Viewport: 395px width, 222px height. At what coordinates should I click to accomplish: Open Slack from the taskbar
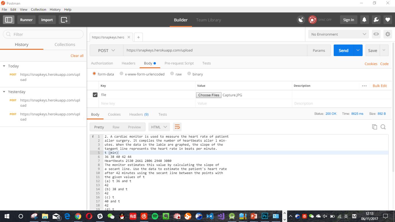(100, 216)
